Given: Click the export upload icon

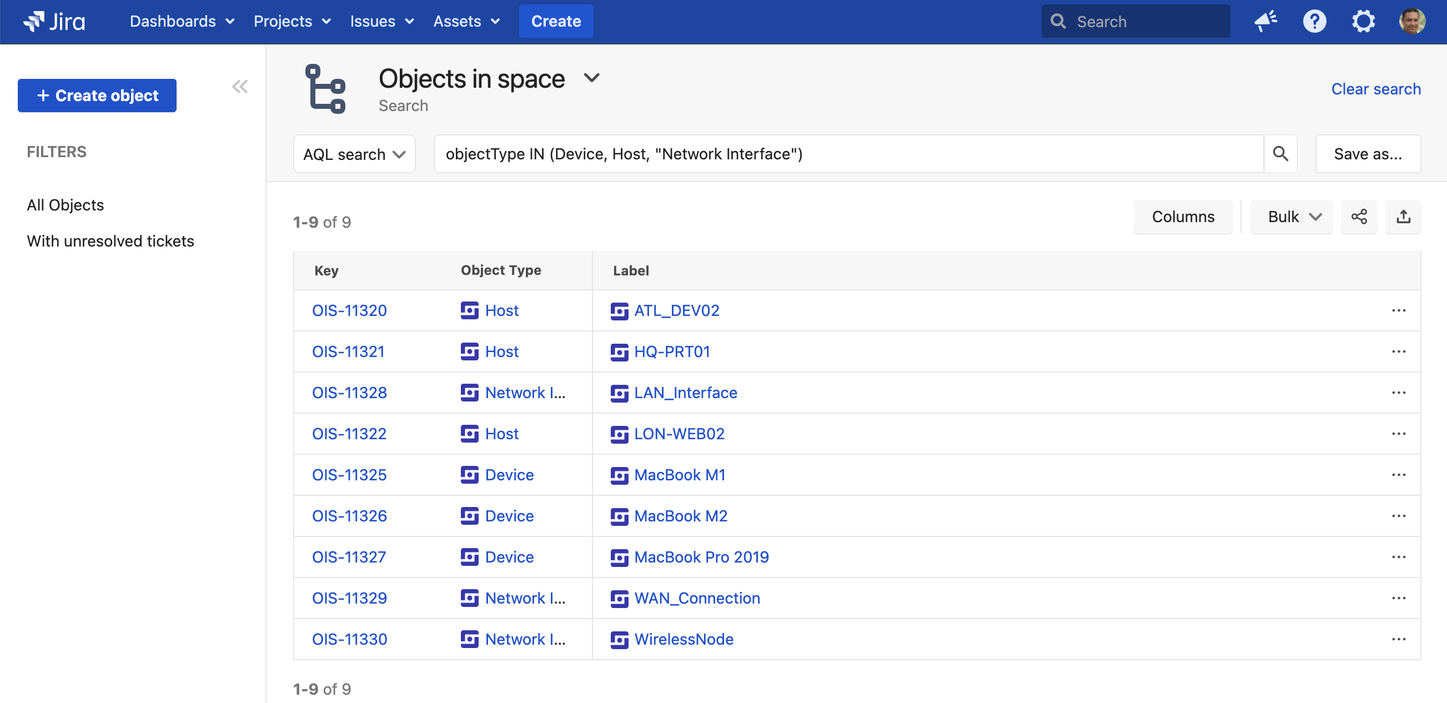Looking at the screenshot, I should click(1403, 217).
